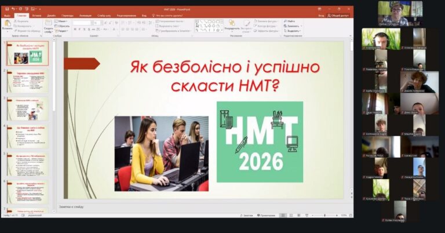Click Convert to SmartArt button
The height and width of the screenshot is (233, 445).
tap(173, 31)
